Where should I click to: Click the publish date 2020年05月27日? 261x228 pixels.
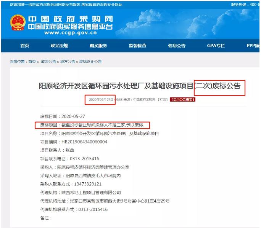click(x=101, y=100)
